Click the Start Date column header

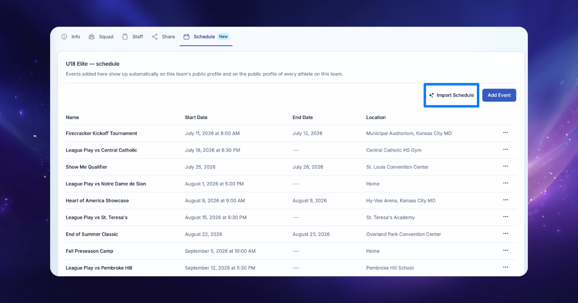click(x=196, y=117)
